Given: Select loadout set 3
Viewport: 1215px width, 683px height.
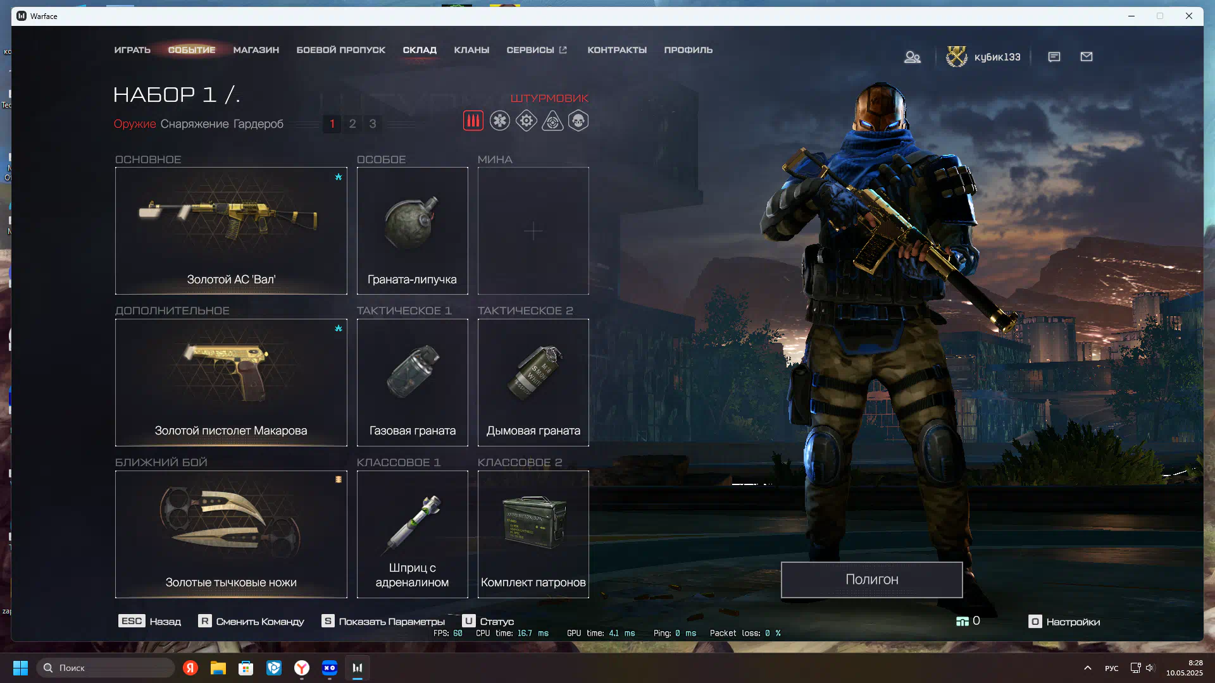Looking at the screenshot, I should [373, 124].
